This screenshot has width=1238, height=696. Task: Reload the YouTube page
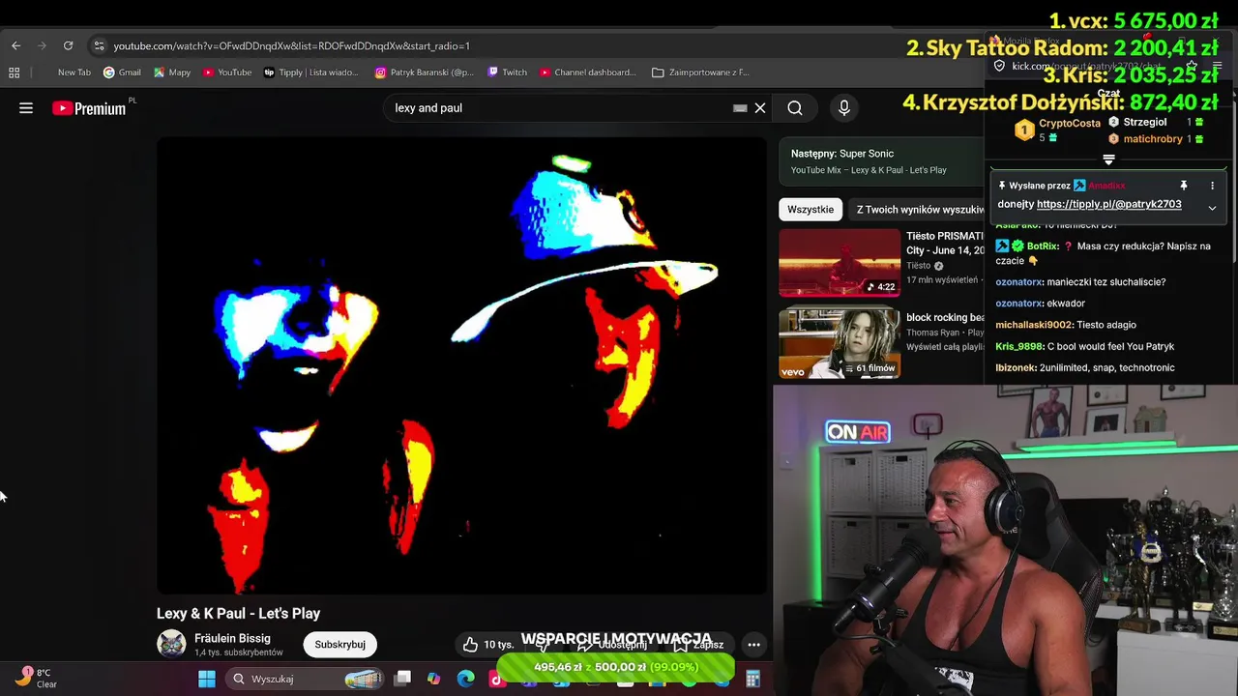68,45
